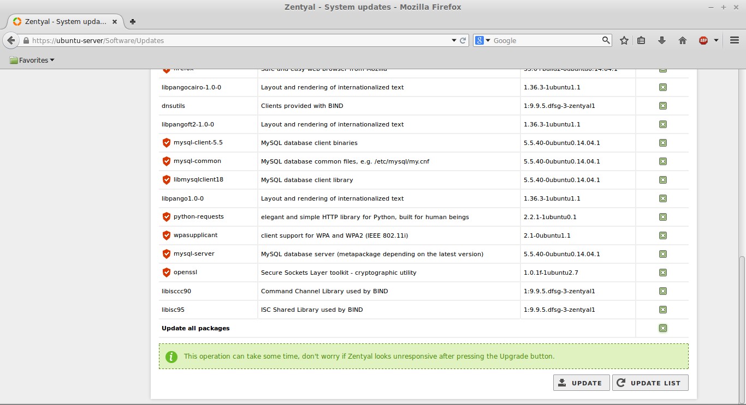Image resolution: width=746 pixels, height=405 pixels.
Task: Click the padlock site identity icon
Action: coord(26,40)
